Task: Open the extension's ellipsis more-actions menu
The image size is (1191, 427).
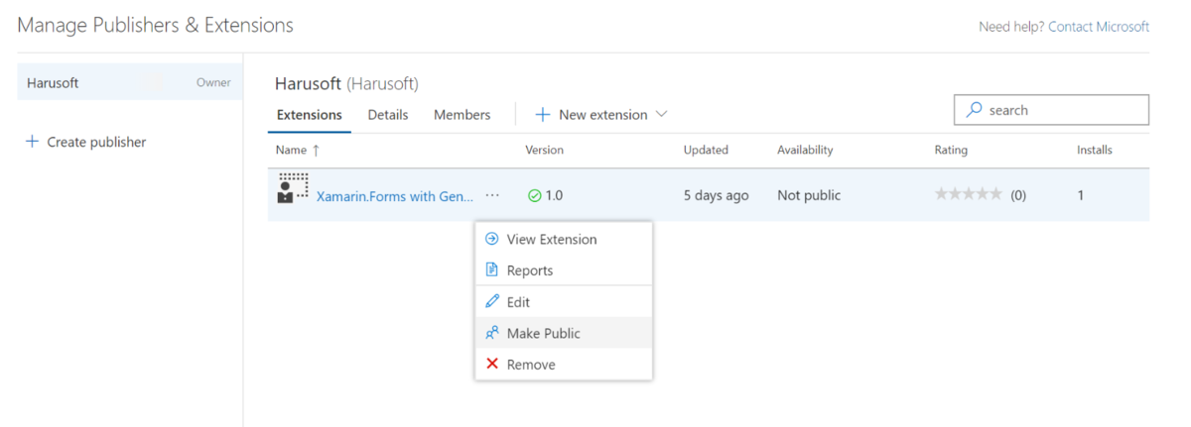Action: (x=493, y=195)
